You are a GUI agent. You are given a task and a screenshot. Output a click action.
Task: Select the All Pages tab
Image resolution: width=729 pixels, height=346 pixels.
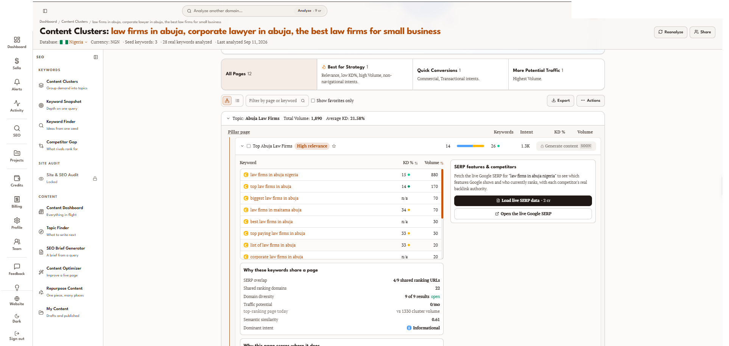(x=269, y=74)
